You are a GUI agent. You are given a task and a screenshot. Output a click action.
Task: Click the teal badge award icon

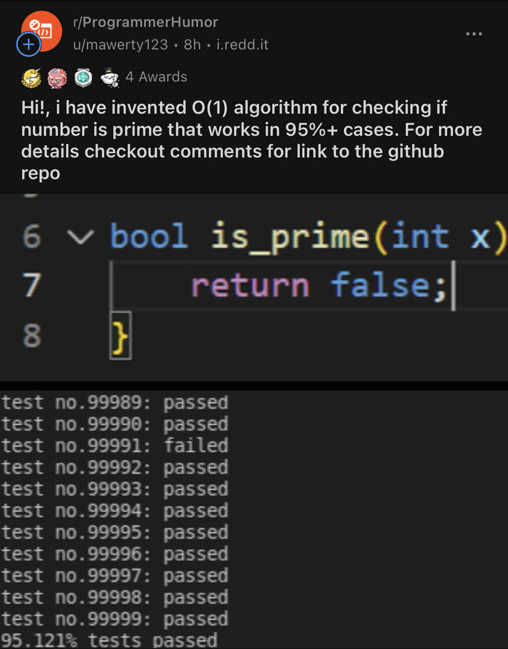pyautogui.click(x=83, y=78)
